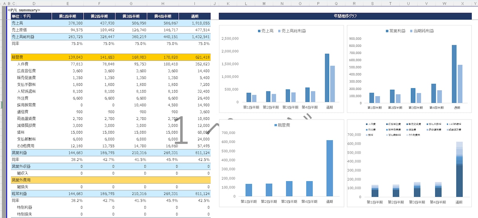Select the 通期 bar in the 販管費 chart
The image size is (478, 218).
(x=330, y=168)
